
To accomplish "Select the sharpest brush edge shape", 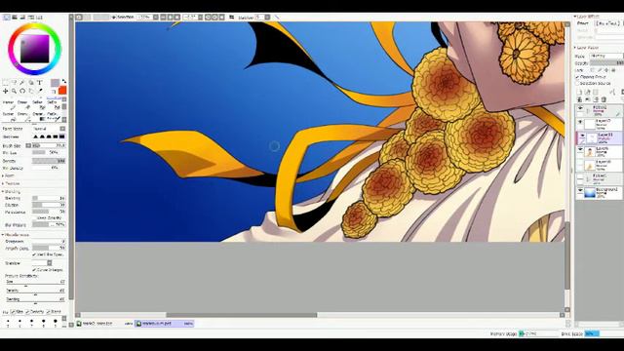I will pos(36,136).
